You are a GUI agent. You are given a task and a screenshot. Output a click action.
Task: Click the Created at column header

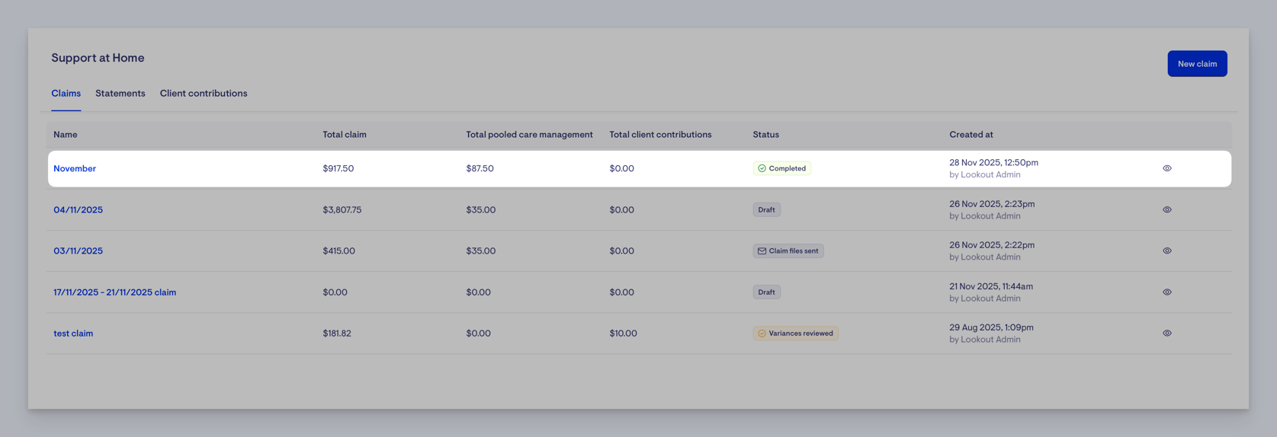(971, 134)
